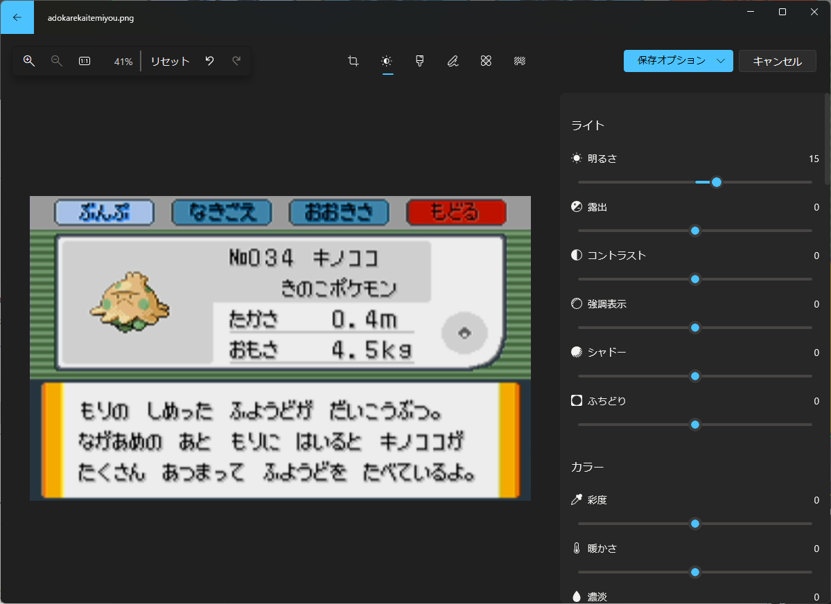Screen dimensions: 831x604
Task: Click the コントラスト half-circle icon
Action: click(x=577, y=255)
